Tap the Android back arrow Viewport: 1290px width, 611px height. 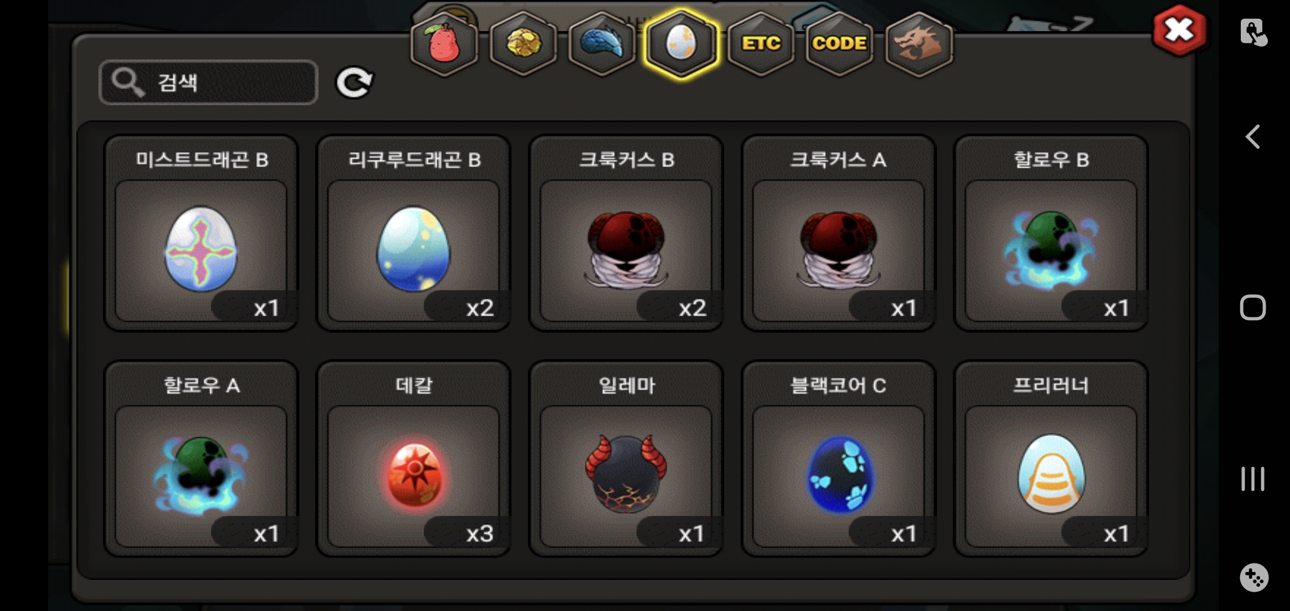point(1253,137)
